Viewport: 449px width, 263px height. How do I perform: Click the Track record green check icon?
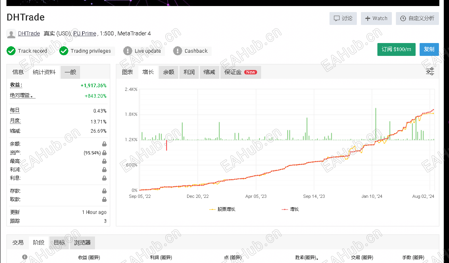click(11, 51)
